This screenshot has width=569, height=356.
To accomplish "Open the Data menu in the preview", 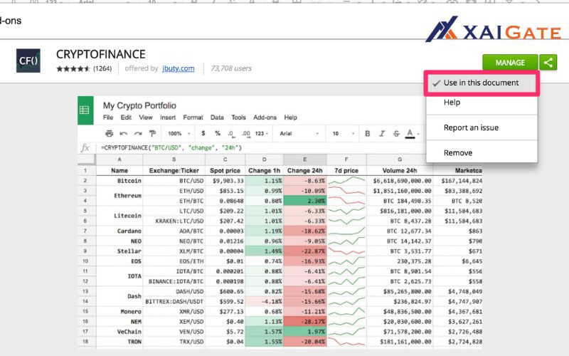I will 217,117.
